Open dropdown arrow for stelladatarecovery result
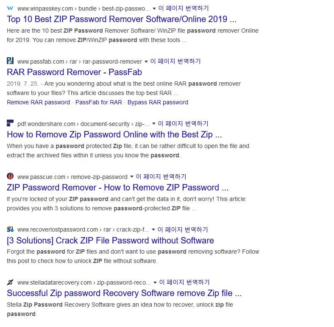This screenshot has width=334, height=327. tap(155, 282)
